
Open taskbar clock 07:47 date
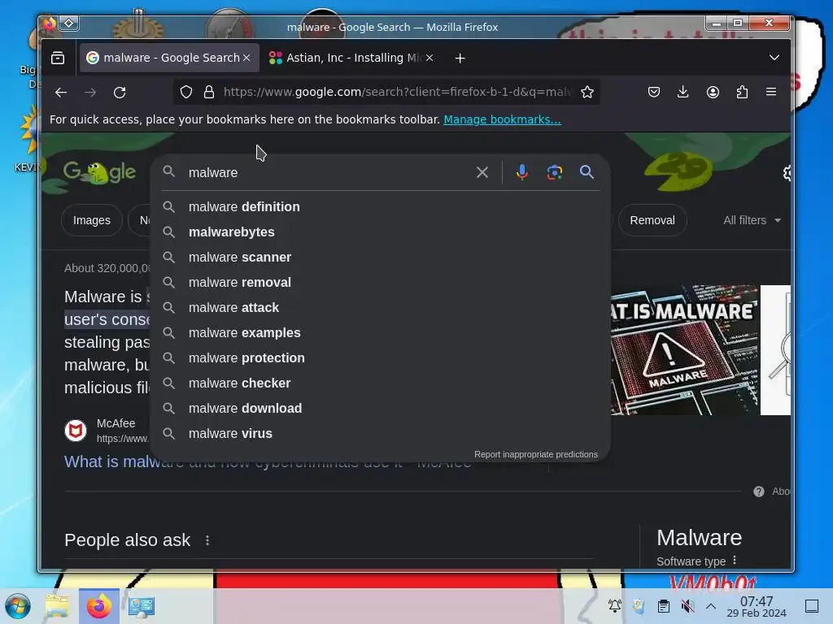pos(757,606)
